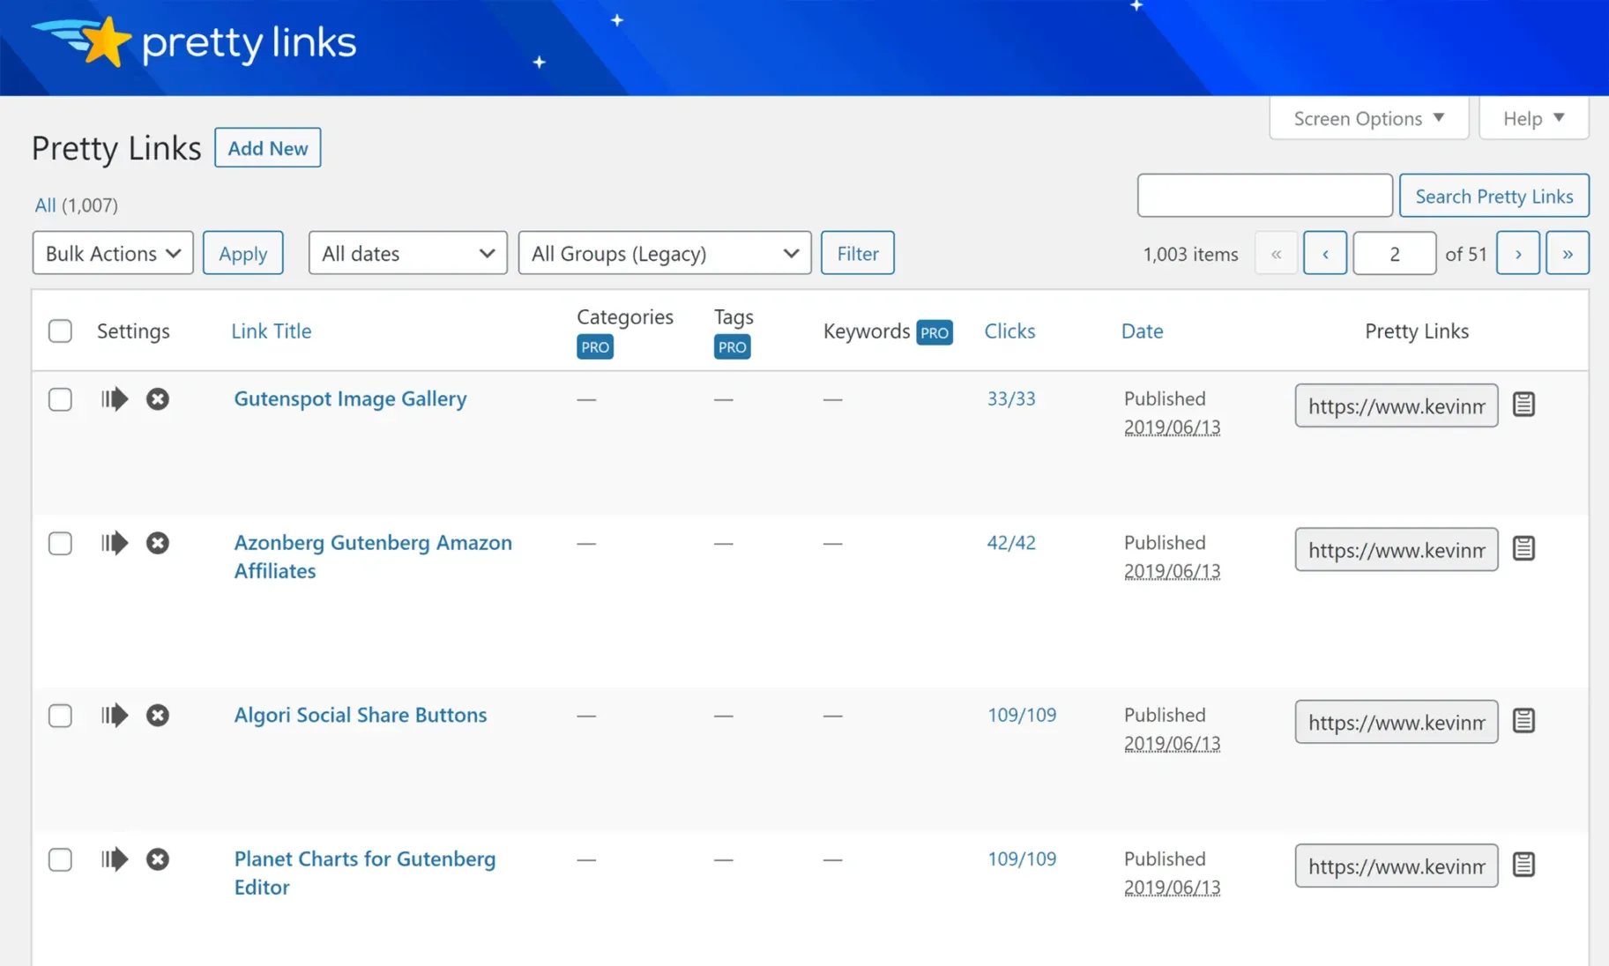Click the redirect arrow icon for Gutenspot Image Gallery
The height and width of the screenshot is (966, 1609).
pyautogui.click(x=115, y=399)
